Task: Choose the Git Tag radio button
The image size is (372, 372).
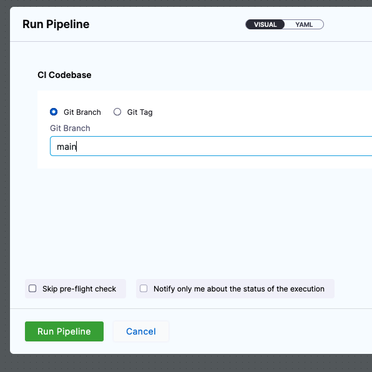Action: click(x=117, y=112)
